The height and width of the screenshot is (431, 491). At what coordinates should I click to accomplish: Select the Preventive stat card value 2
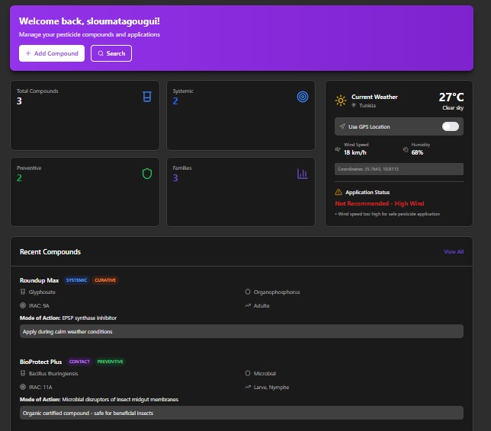click(x=19, y=178)
